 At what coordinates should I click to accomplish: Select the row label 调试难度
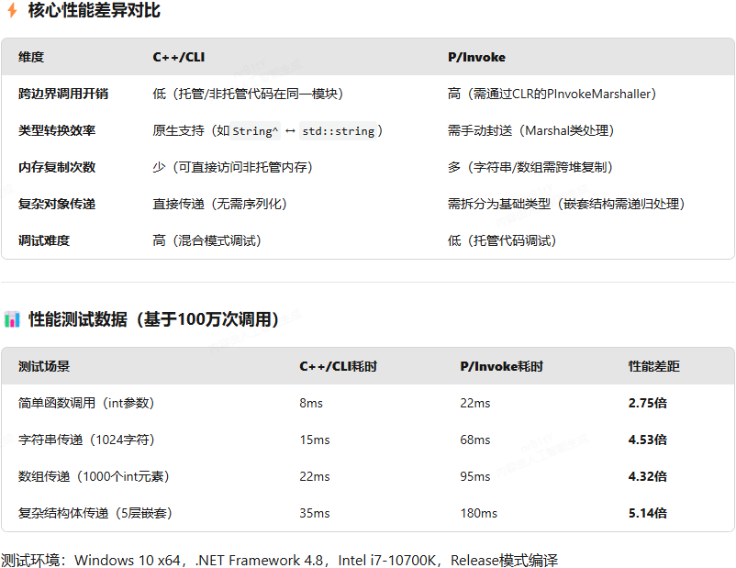[x=44, y=240]
